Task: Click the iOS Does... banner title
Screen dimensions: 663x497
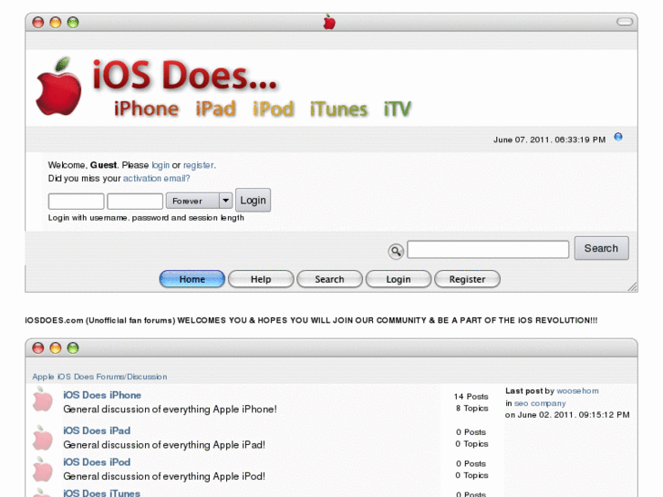Action: (184, 76)
